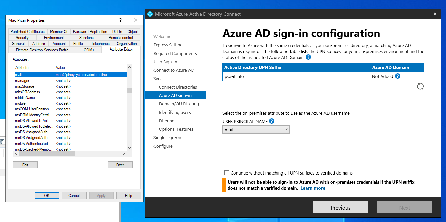Enable Continue without matching all UPN suffixes
Image resolution: width=446 pixels, height=222 pixels.
227,173
